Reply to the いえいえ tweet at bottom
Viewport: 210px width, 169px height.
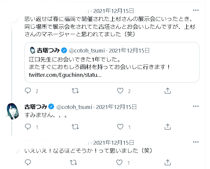(x=28, y=162)
